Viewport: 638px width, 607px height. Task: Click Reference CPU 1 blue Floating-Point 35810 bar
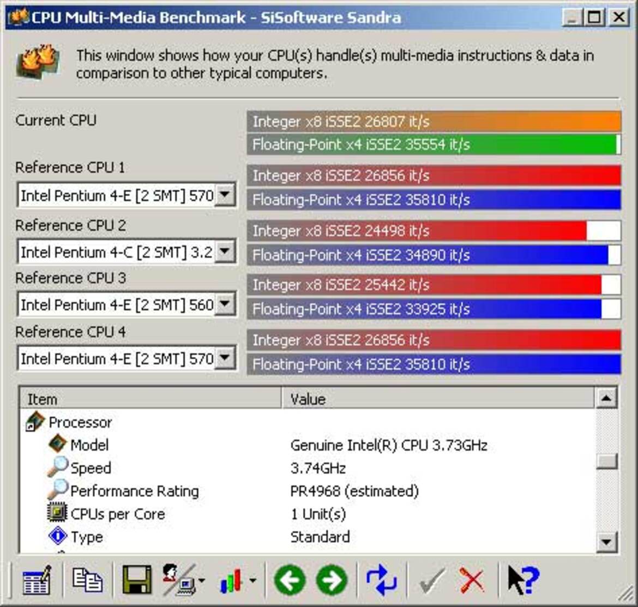pos(434,200)
